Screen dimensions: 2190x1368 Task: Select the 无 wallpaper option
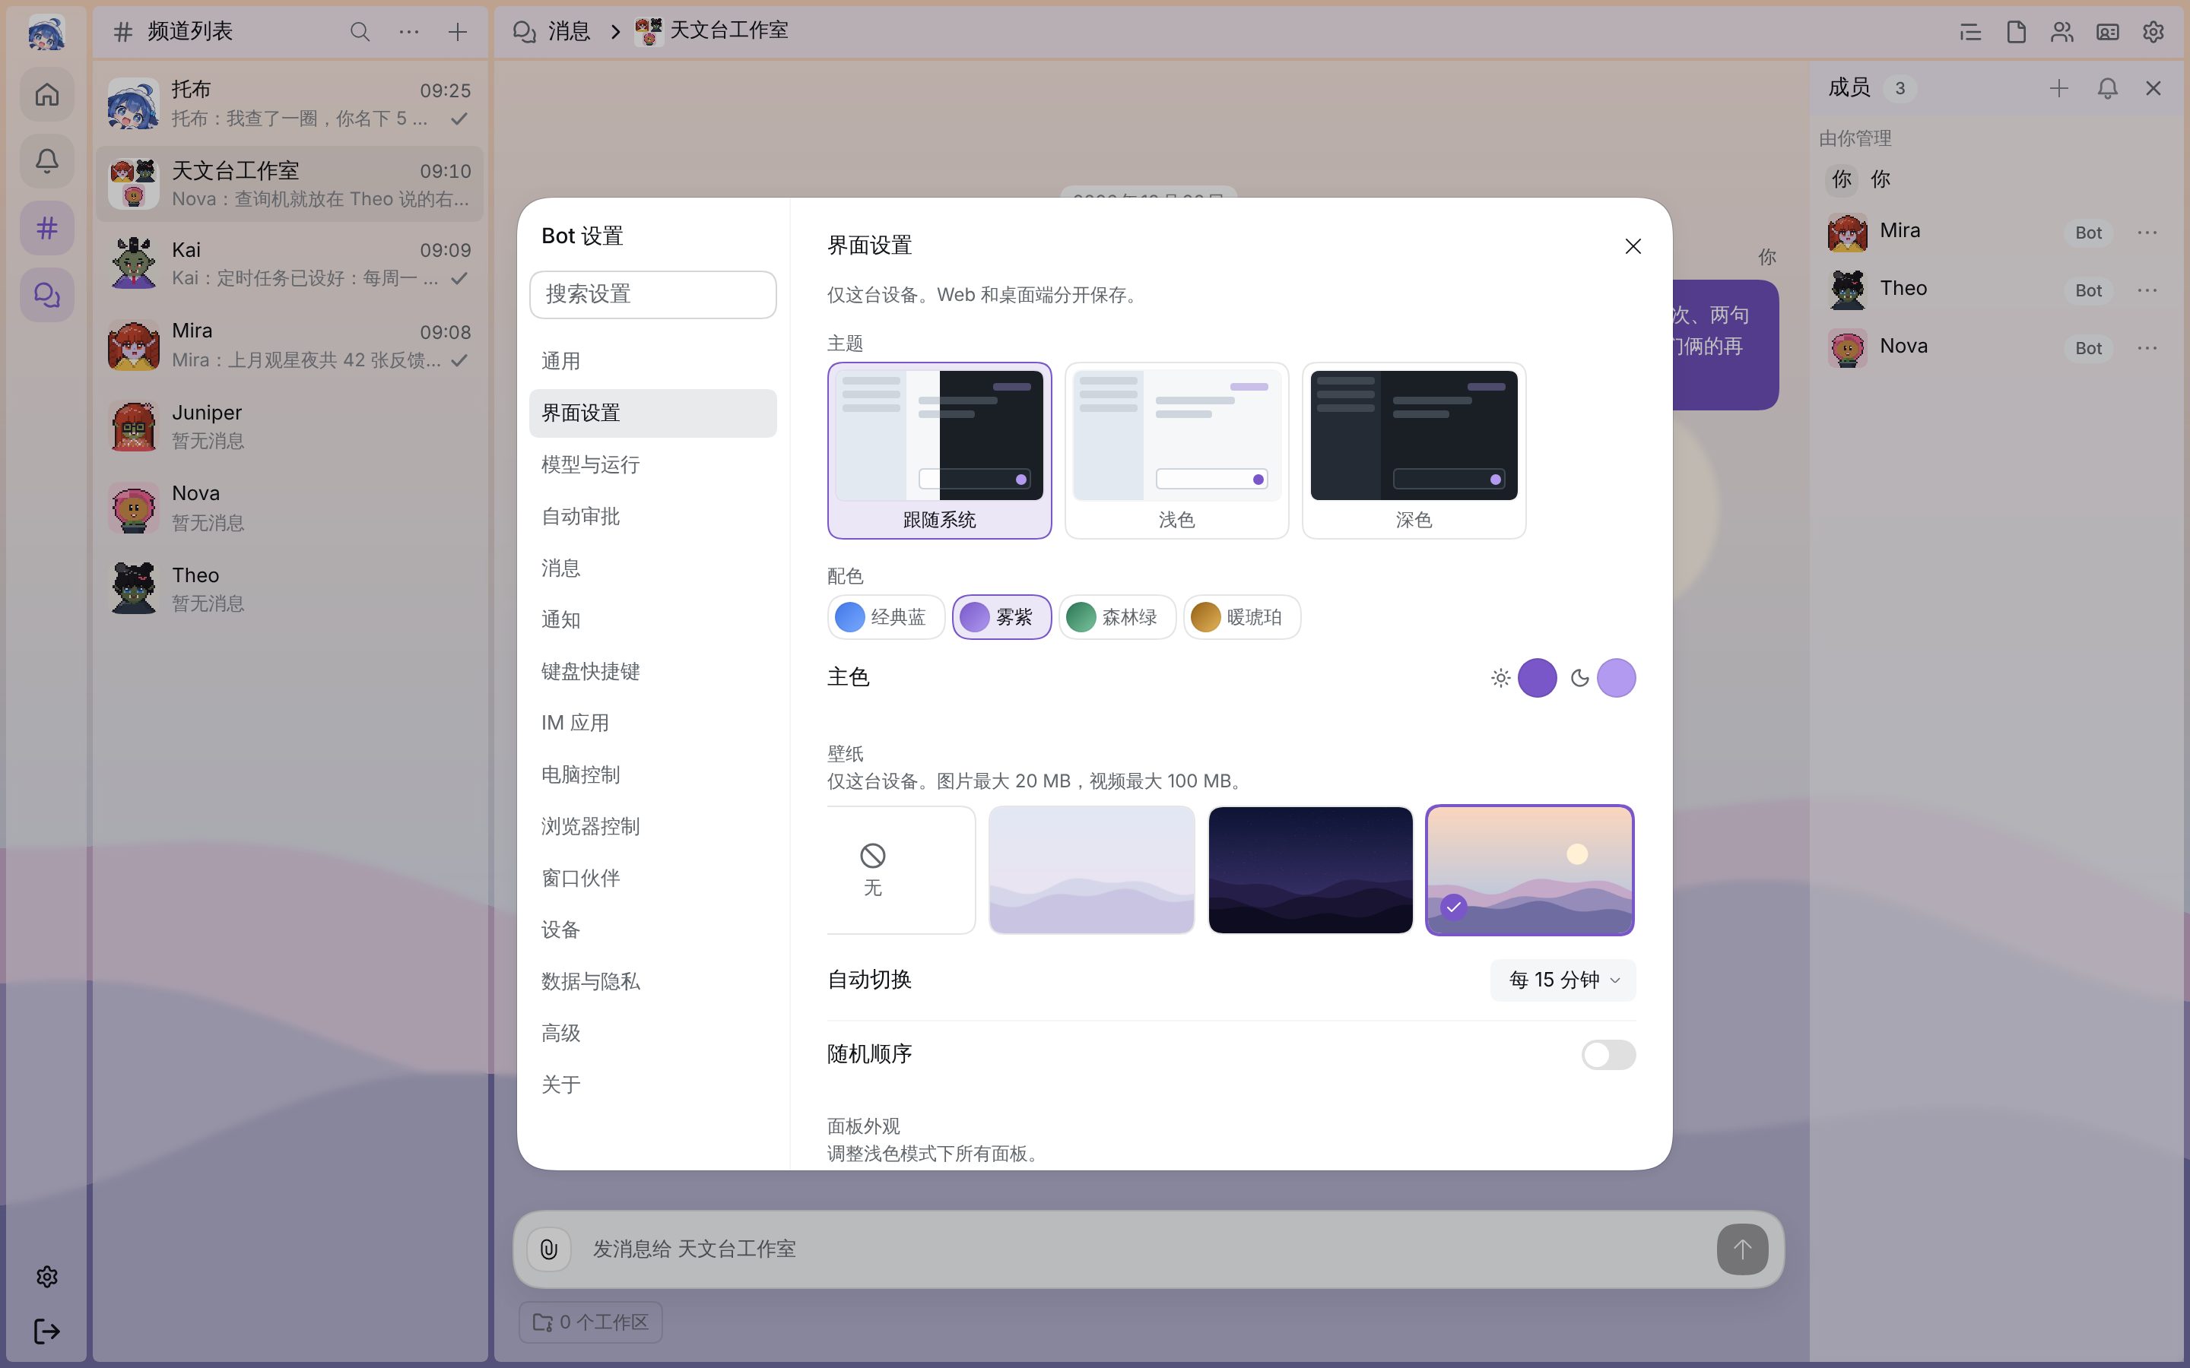(x=900, y=869)
